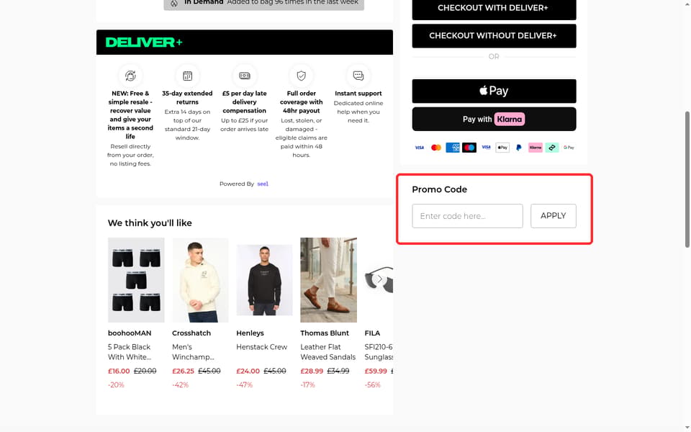Viewport: 691px width, 432px height.
Task: Click the -56% discount label
Action: point(372,384)
